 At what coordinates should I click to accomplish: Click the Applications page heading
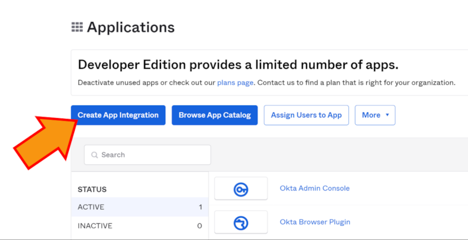pos(131,27)
